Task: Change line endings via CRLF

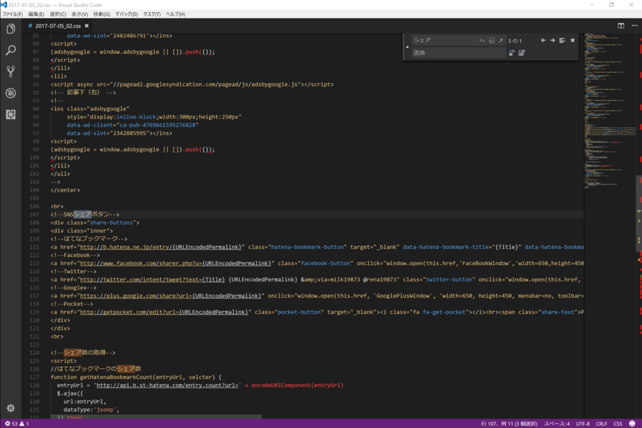Action: 601,424
